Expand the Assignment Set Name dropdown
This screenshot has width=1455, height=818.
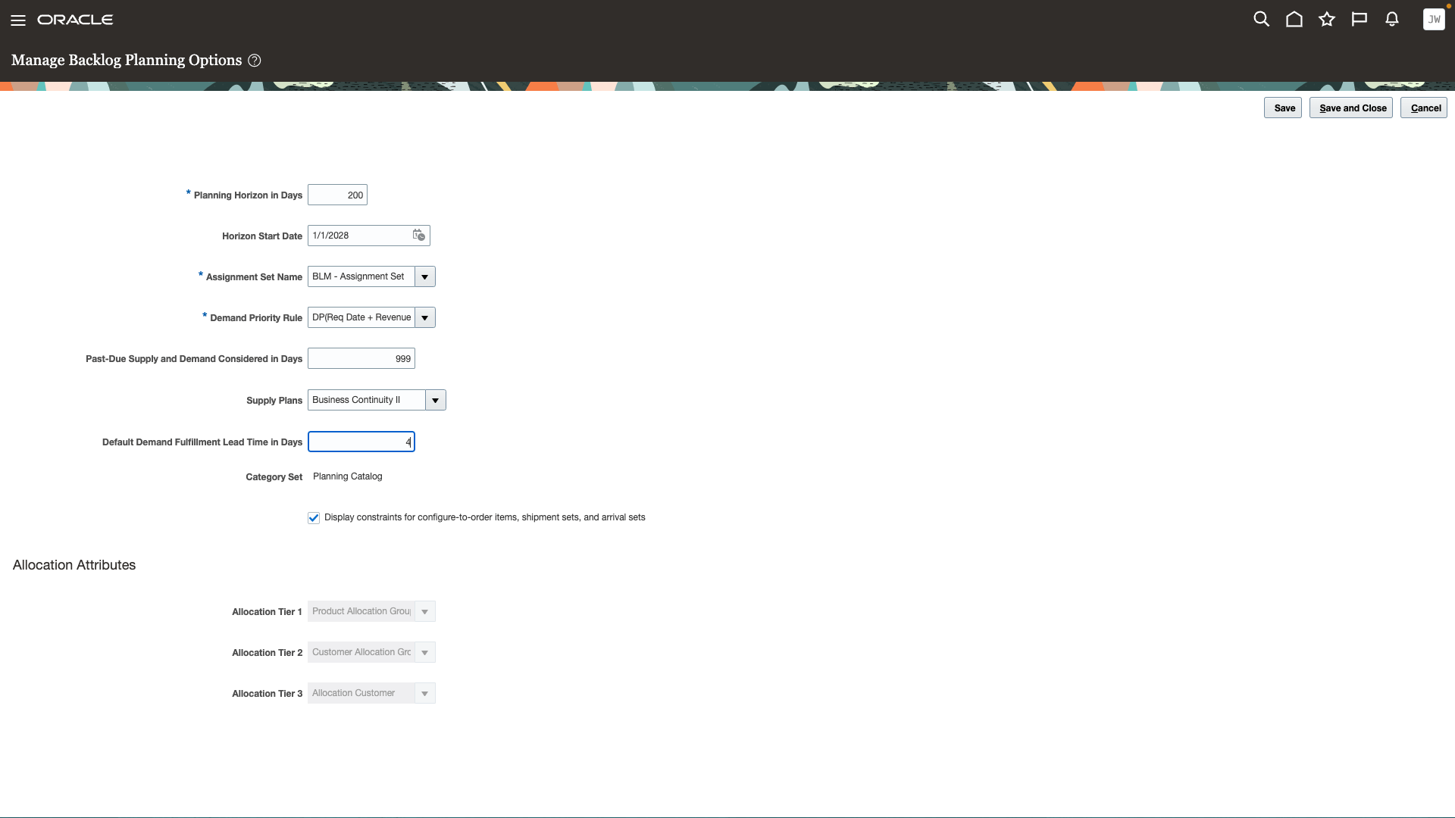pos(424,276)
